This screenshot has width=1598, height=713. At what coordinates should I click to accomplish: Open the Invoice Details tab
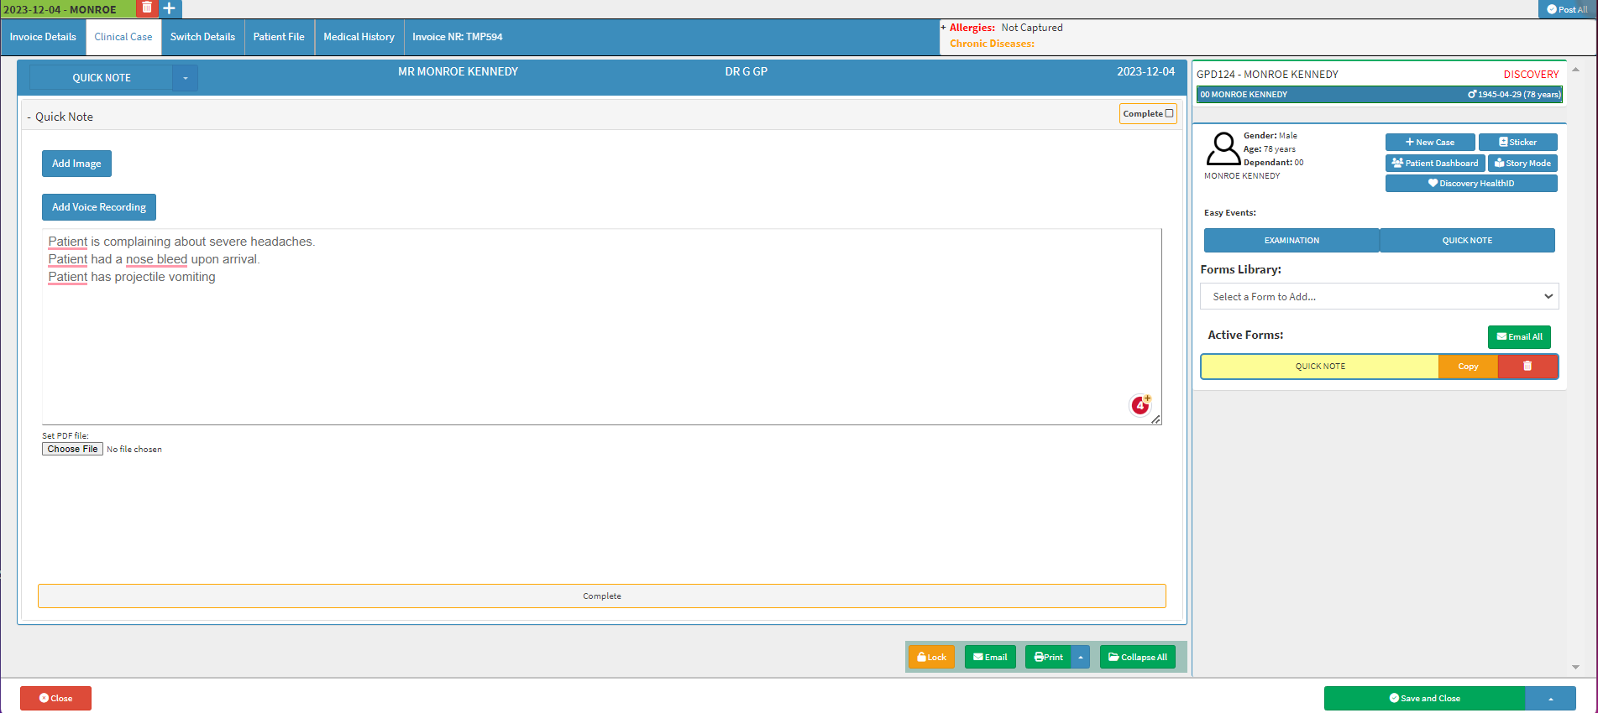[43, 37]
